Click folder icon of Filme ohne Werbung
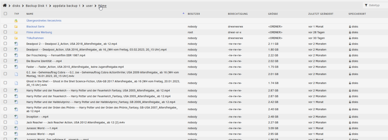The width and height of the screenshot is (388, 140). pyautogui.click(x=16, y=32)
